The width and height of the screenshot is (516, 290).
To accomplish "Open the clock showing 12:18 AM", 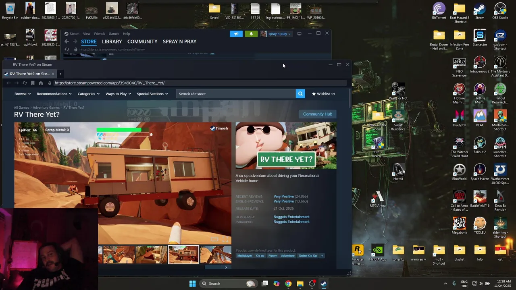I will point(504,284).
